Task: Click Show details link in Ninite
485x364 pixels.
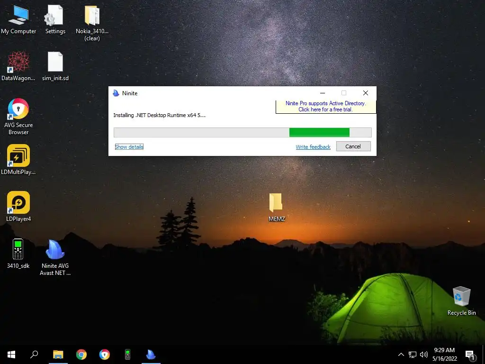Action: 129,147
